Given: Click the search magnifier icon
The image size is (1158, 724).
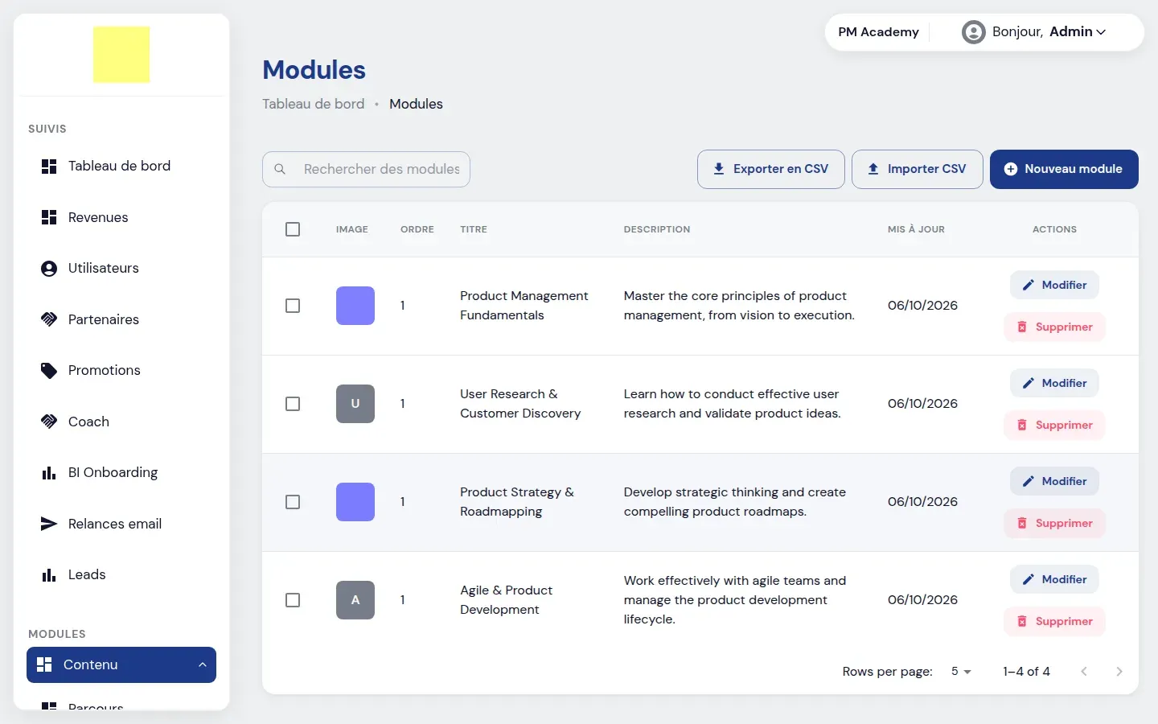Looking at the screenshot, I should (x=280, y=169).
